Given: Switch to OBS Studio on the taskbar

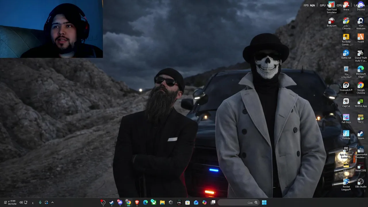Looking at the screenshot, I should click(x=103, y=202).
